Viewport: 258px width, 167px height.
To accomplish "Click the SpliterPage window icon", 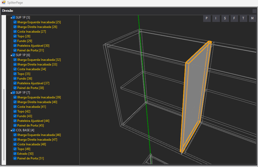I will [3, 2].
